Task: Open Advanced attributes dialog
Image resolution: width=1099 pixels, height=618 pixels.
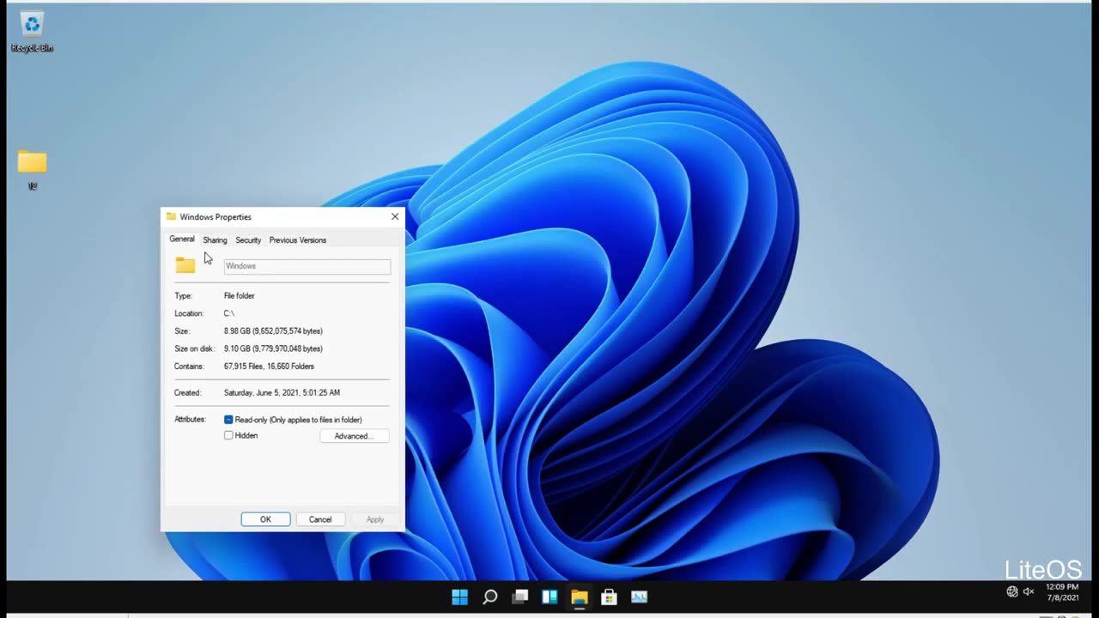Action: [354, 436]
